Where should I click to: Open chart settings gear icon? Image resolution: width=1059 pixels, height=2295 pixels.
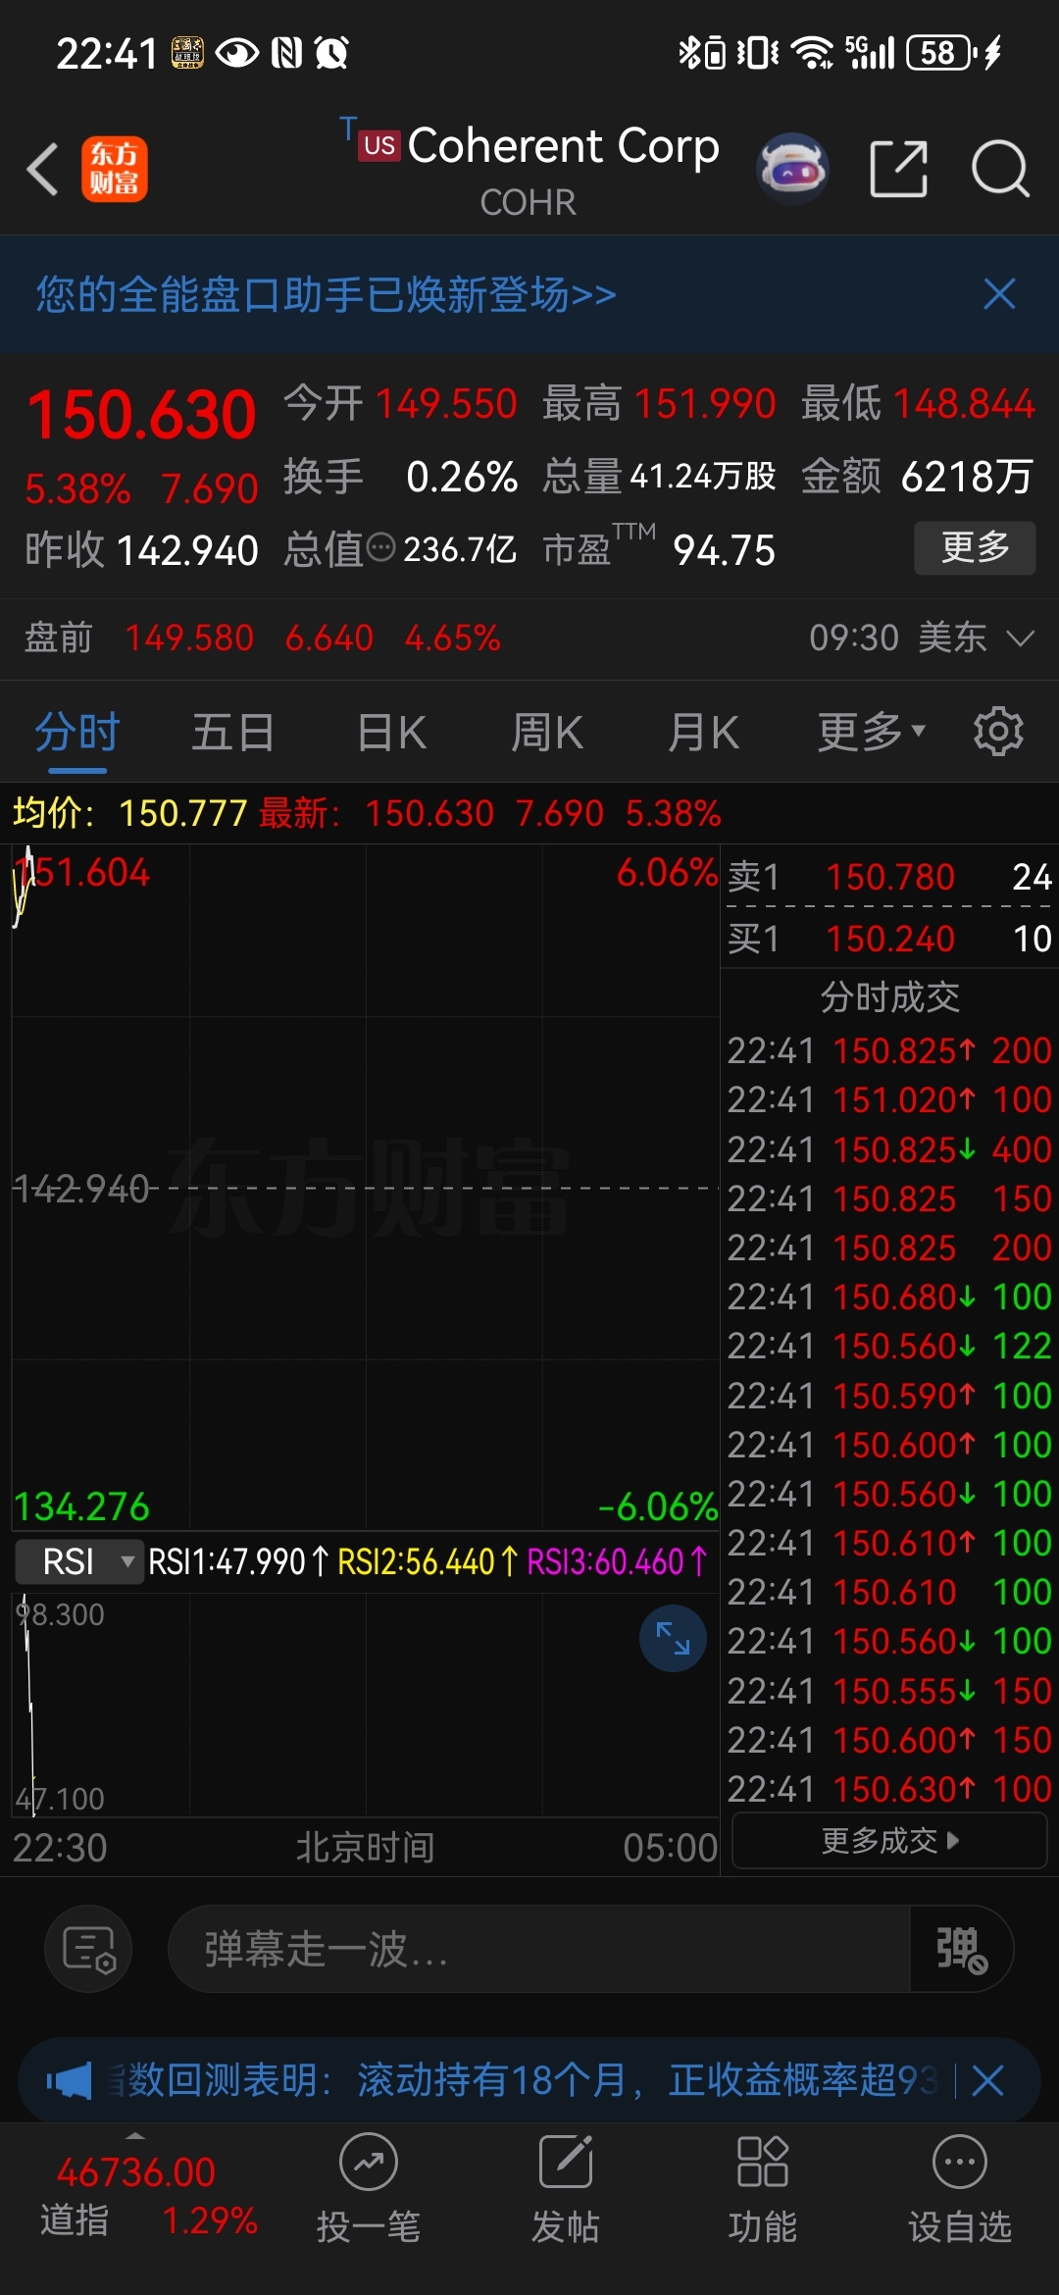[998, 732]
